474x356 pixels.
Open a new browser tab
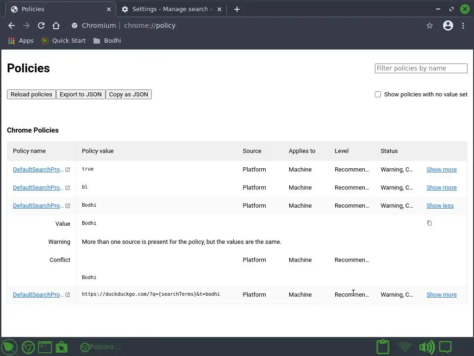(237, 9)
